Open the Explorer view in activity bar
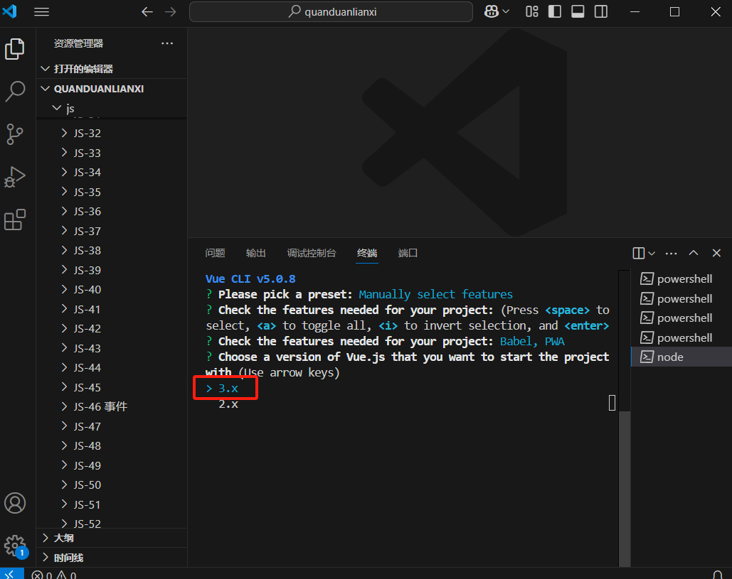This screenshot has height=579, width=732. 14,49
